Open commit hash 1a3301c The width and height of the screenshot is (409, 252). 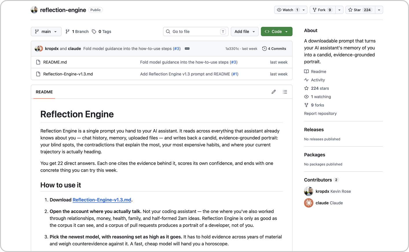232,49
